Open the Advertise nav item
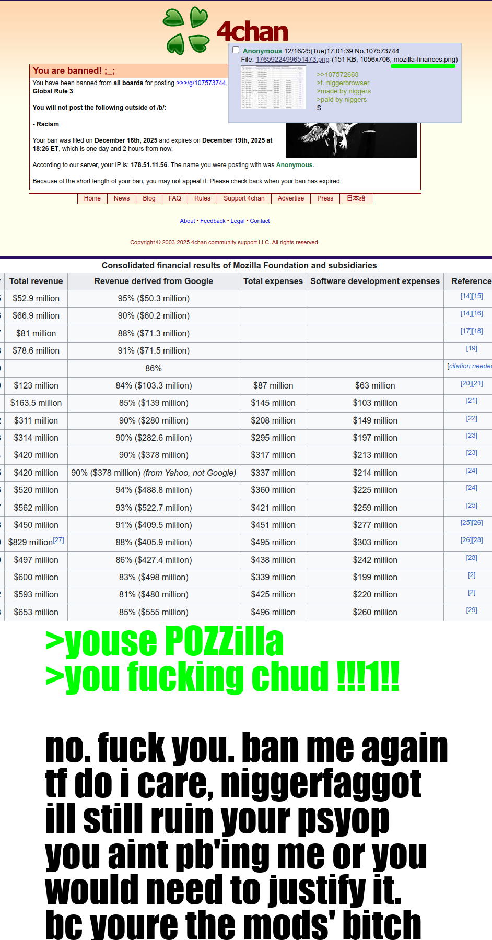Viewport: 492px width, 940px height. coord(291,198)
